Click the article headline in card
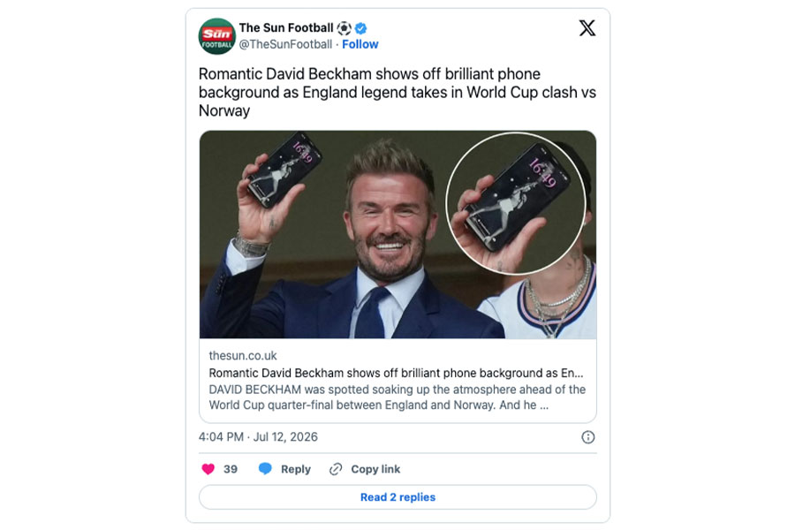Image resolution: width=795 pixels, height=530 pixels. (396, 374)
